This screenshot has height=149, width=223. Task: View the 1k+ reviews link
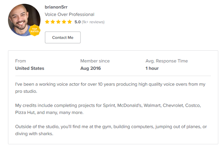(93, 22)
